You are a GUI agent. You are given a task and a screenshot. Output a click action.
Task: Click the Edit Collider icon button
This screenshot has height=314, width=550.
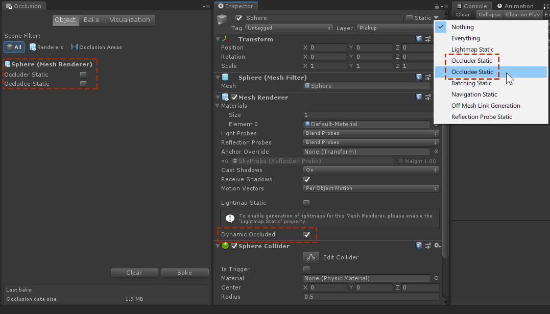click(x=311, y=257)
